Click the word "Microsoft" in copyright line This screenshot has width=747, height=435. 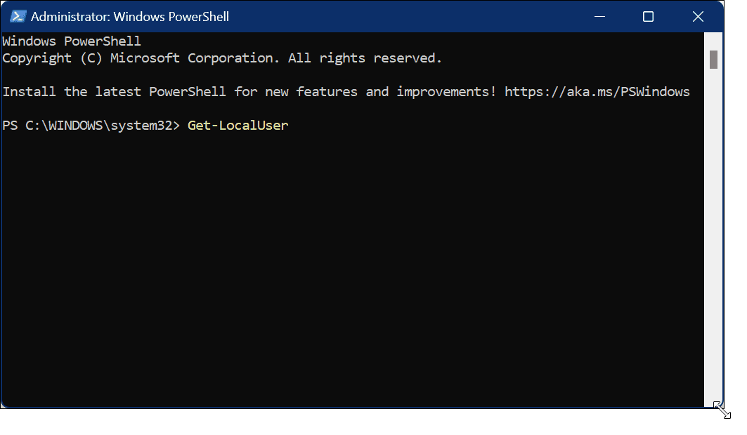point(145,58)
